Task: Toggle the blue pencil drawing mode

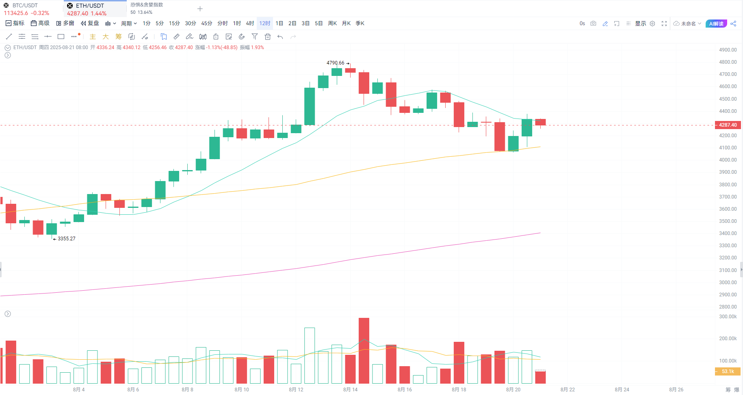Action: click(605, 24)
